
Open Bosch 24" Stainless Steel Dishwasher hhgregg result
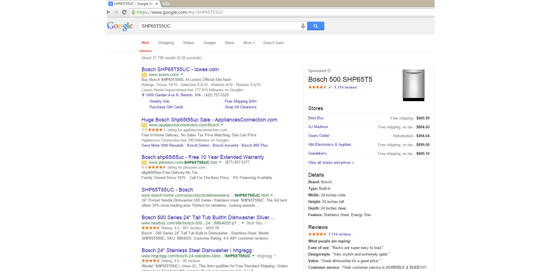[197, 250]
